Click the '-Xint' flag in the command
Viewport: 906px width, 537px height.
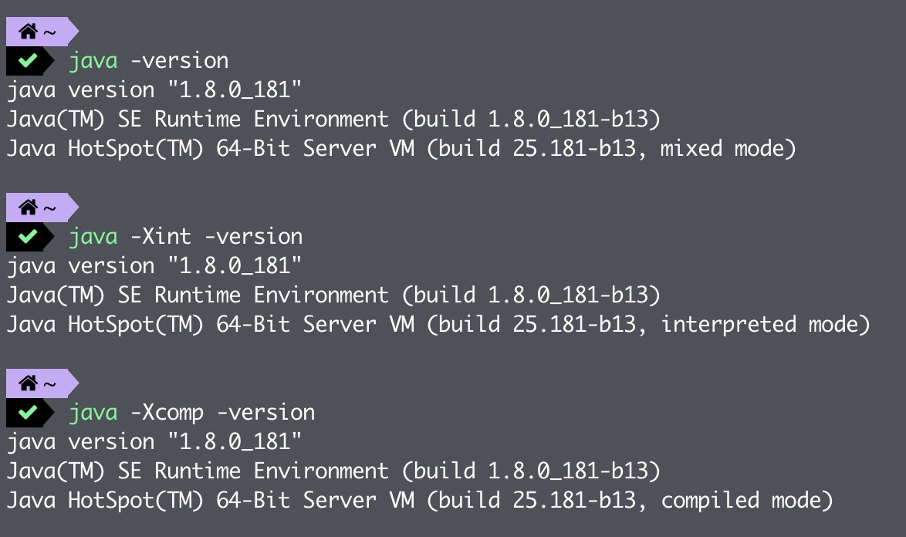(161, 236)
